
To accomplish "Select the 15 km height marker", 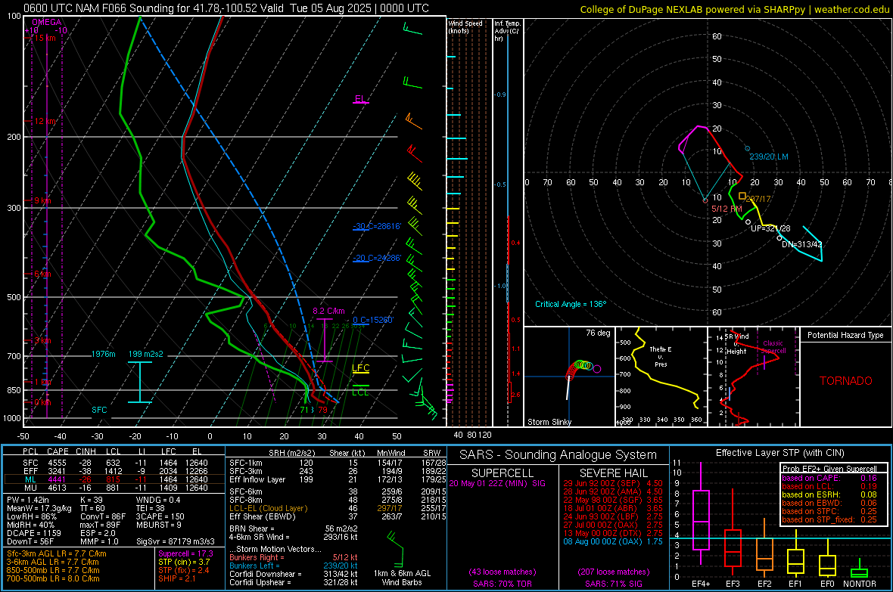I will pyautogui.click(x=44, y=38).
